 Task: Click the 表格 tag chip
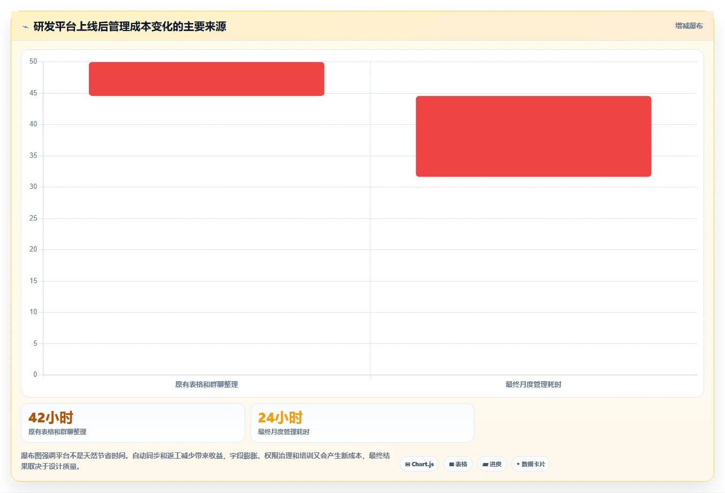(458, 464)
